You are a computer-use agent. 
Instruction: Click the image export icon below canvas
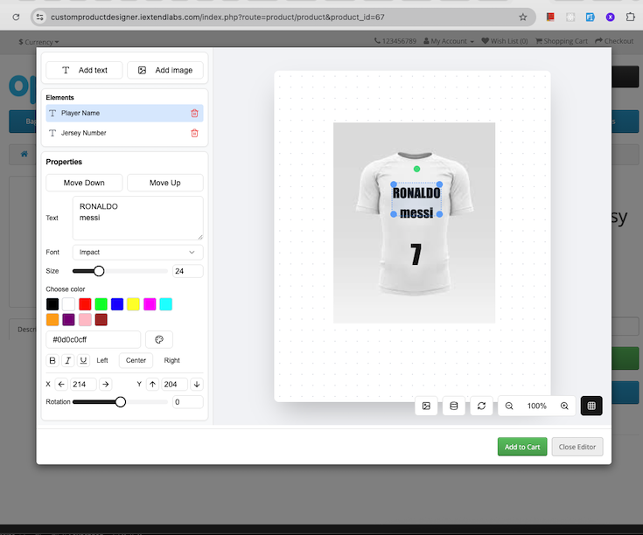(426, 406)
